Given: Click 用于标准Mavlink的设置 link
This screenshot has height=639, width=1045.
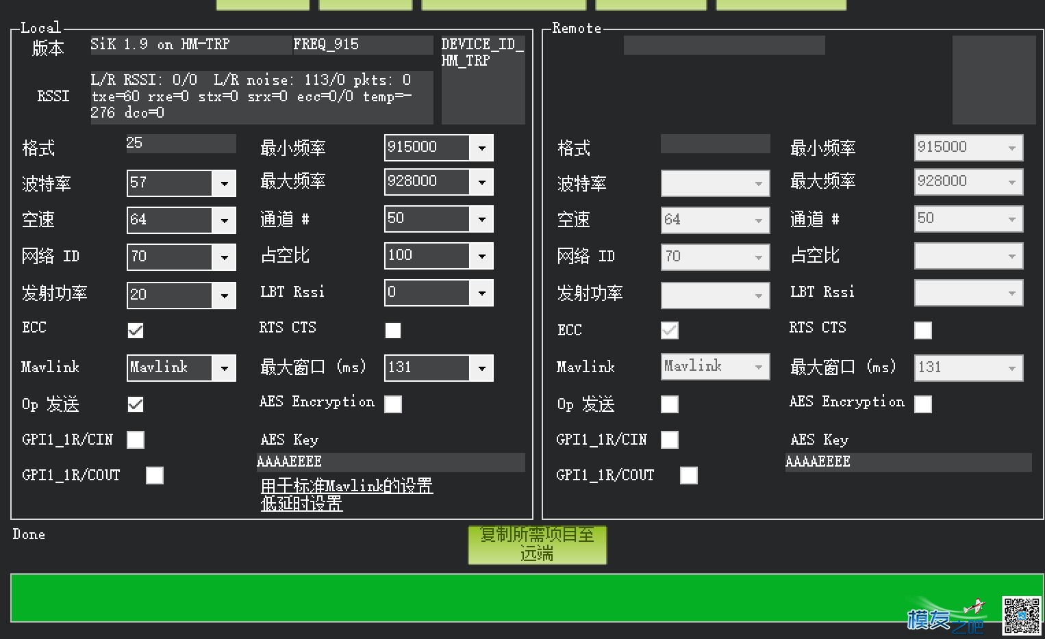Looking at the screenshot, I should [347, 486].
